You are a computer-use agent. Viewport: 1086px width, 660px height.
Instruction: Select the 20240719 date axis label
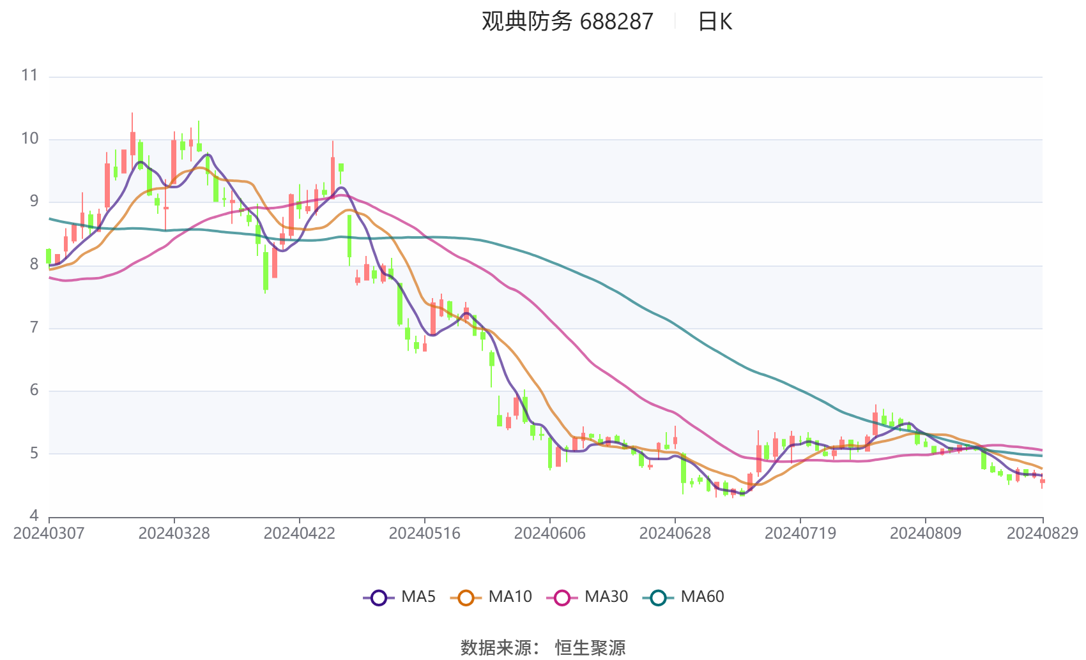click(800, 533)
